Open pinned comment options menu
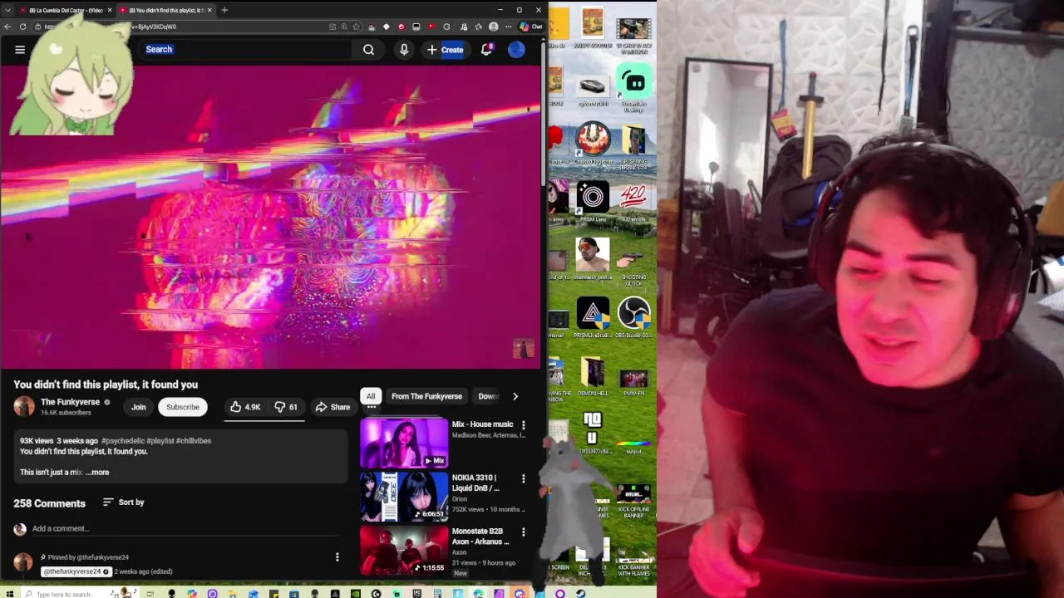 (337, 557)
